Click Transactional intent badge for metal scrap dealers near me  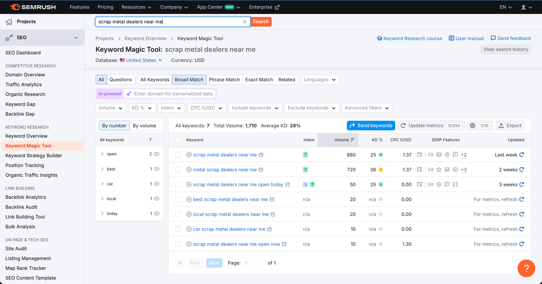coord(306,170)
